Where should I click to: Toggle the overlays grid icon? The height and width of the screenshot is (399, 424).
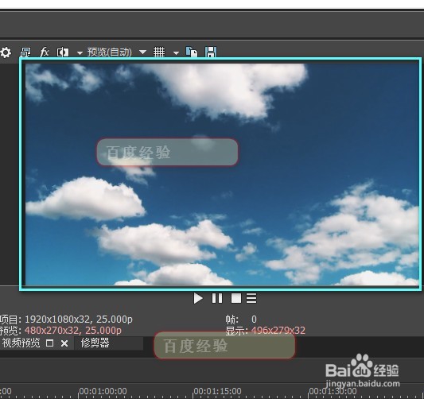point(159,52)
